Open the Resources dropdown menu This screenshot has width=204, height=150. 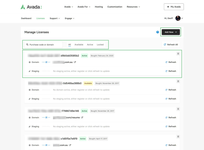point(133,7)
